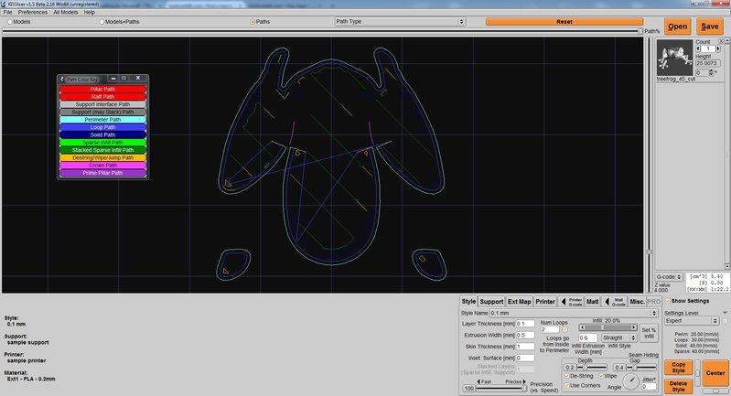Click the Infill percentage slider

point(607,327)
